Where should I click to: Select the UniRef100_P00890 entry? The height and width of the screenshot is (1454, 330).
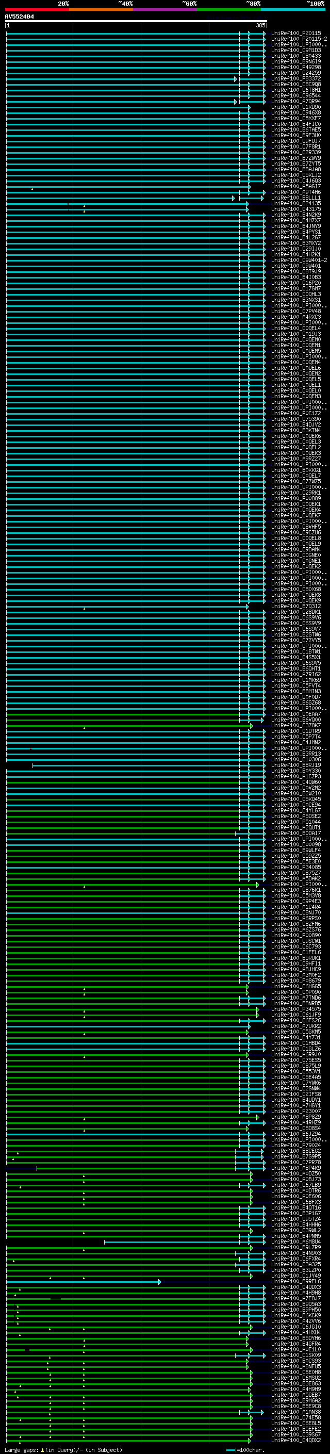(296, 935)
